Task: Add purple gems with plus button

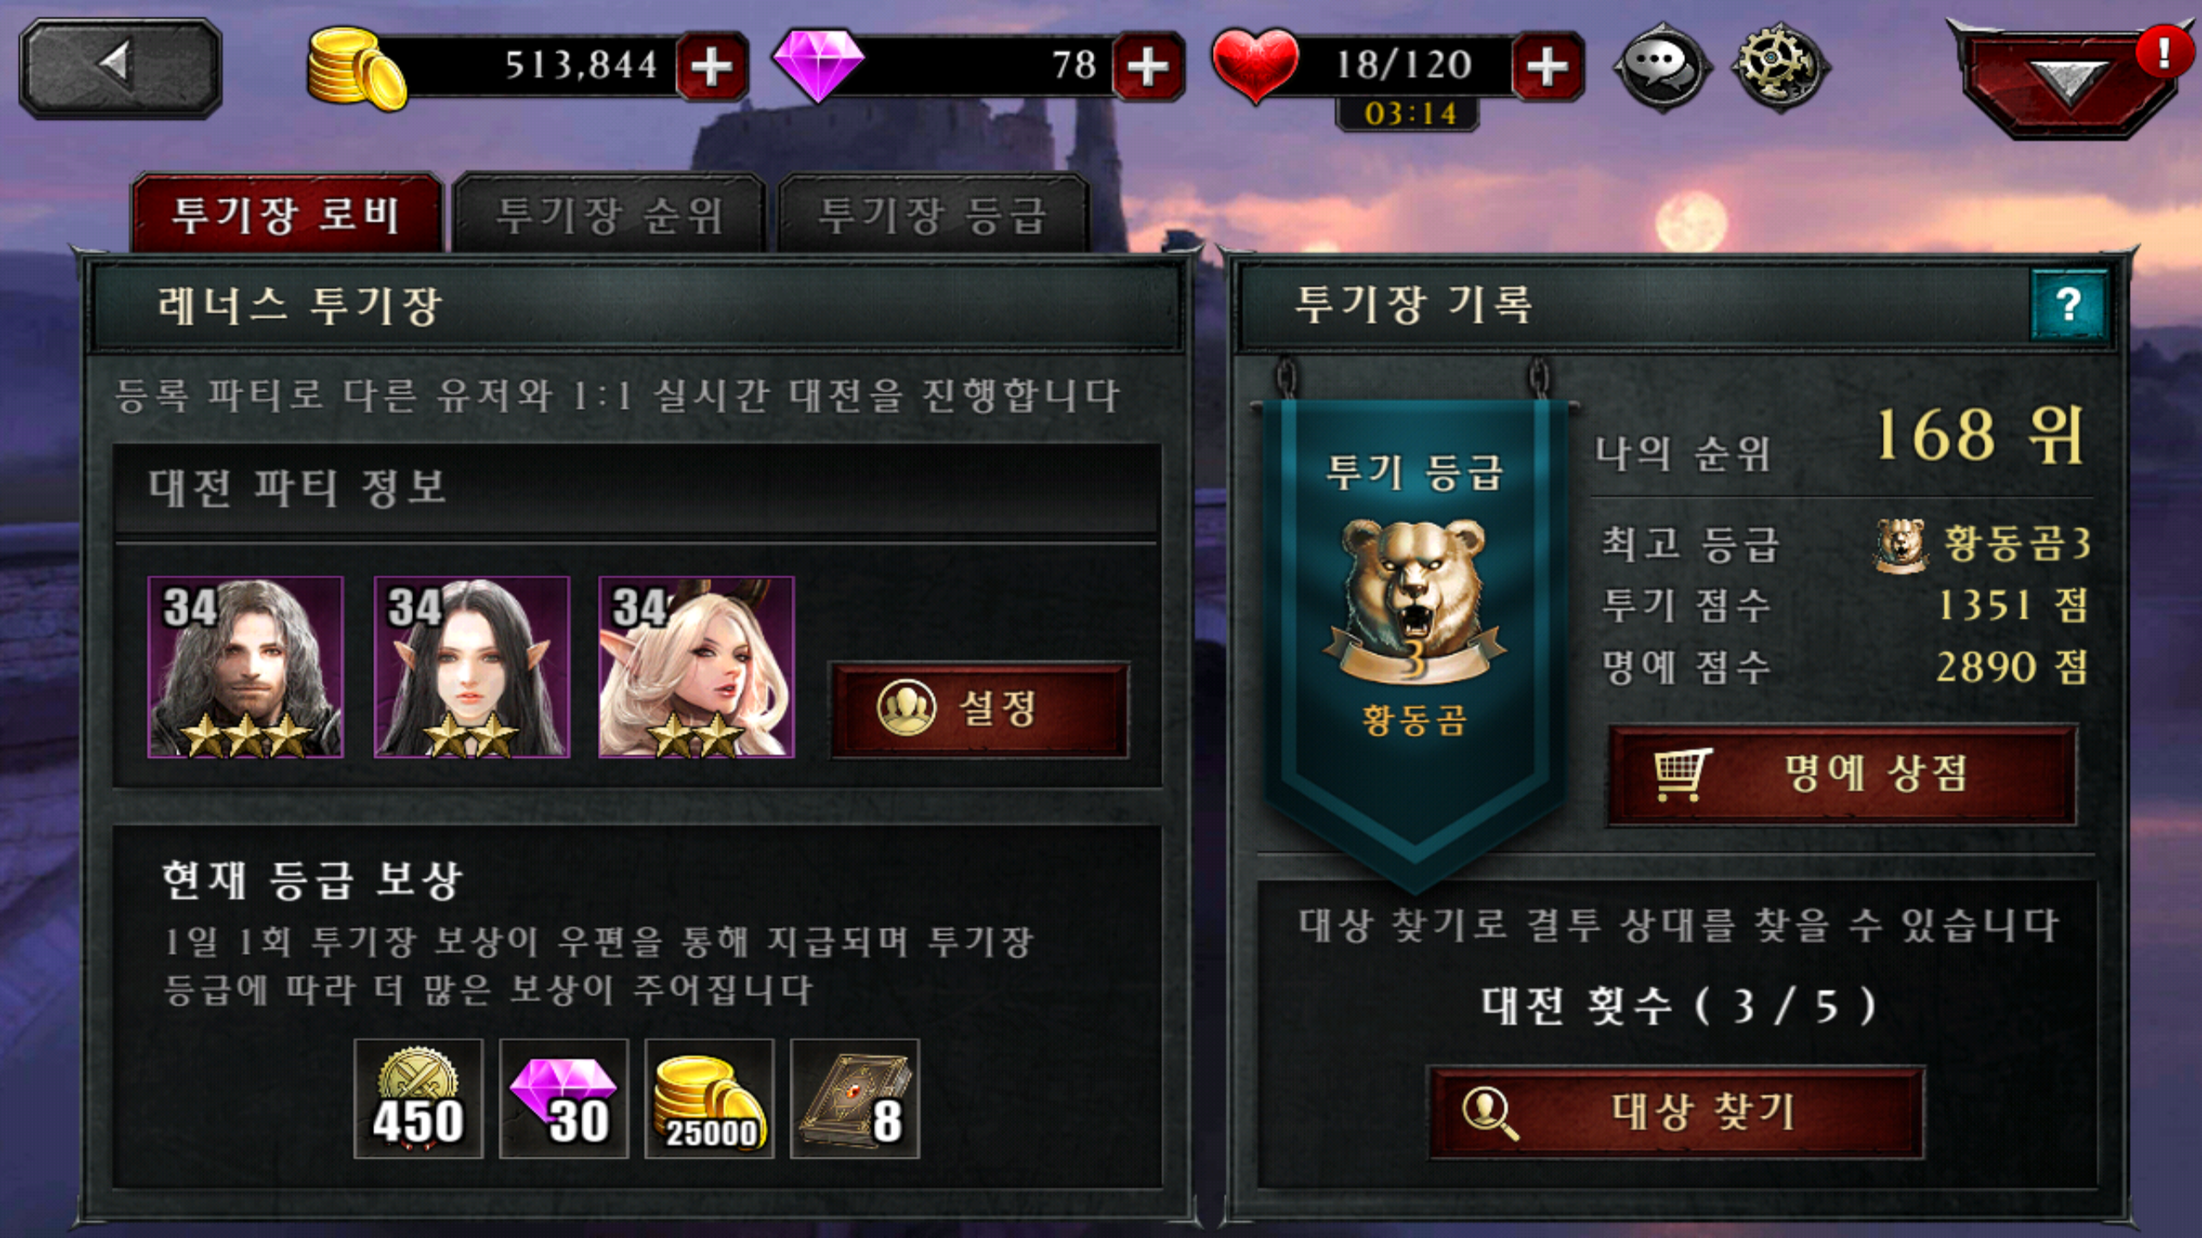Action: [x=1147, y=67]
